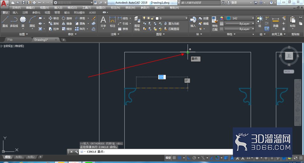Click Make Current (置为当前) layer button
Viewport: 304px width, 163px height.
pos(171,24)
